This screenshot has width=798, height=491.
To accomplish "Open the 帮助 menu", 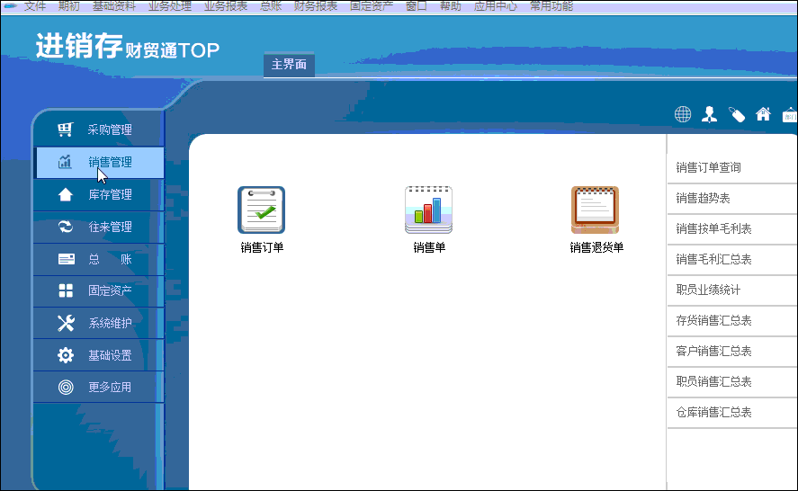I will click(451, 5).
